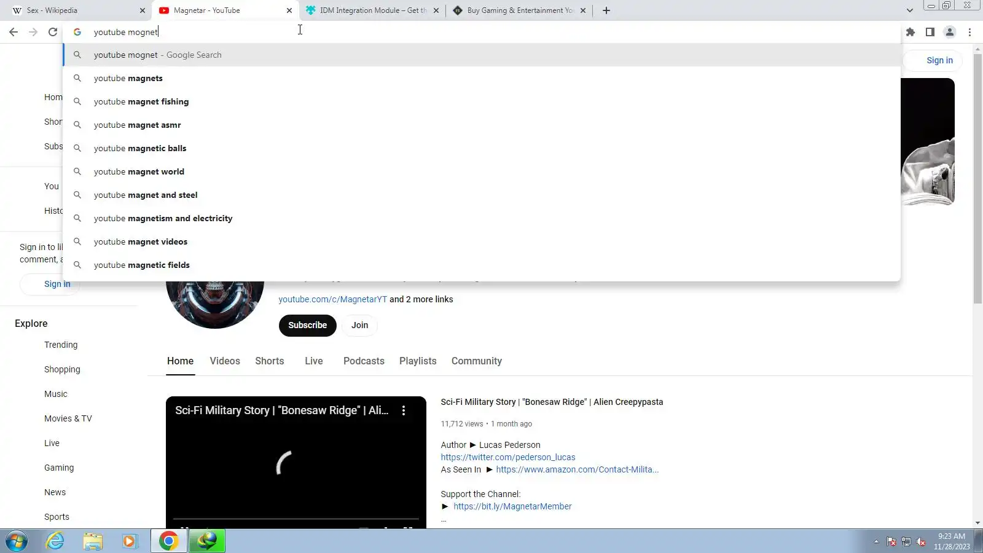Close the Buy Gaming & Entertainment tab

(583, 10)
